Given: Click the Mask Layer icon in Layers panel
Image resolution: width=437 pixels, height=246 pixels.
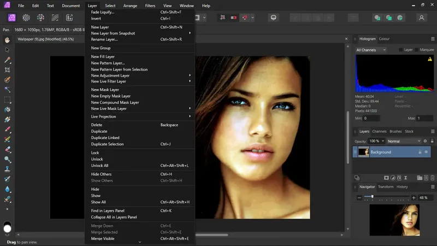Looking at the screenshot, I should tap(386, 178).
